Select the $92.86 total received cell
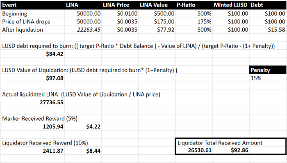The height and width of the screenshot is (163, 287). (x=230, y=150)
